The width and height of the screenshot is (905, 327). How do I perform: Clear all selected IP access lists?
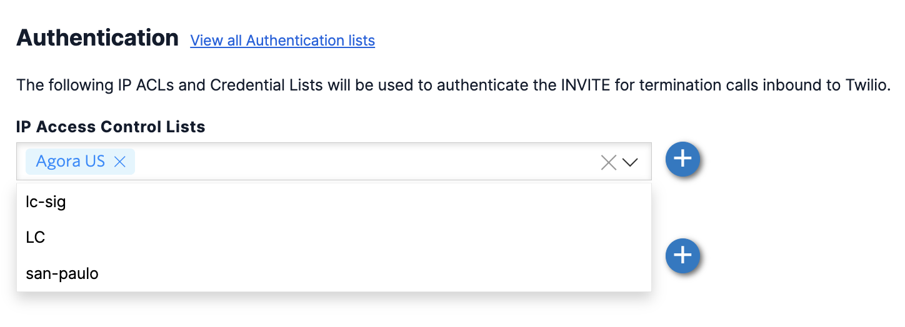(x=608, y=162)
